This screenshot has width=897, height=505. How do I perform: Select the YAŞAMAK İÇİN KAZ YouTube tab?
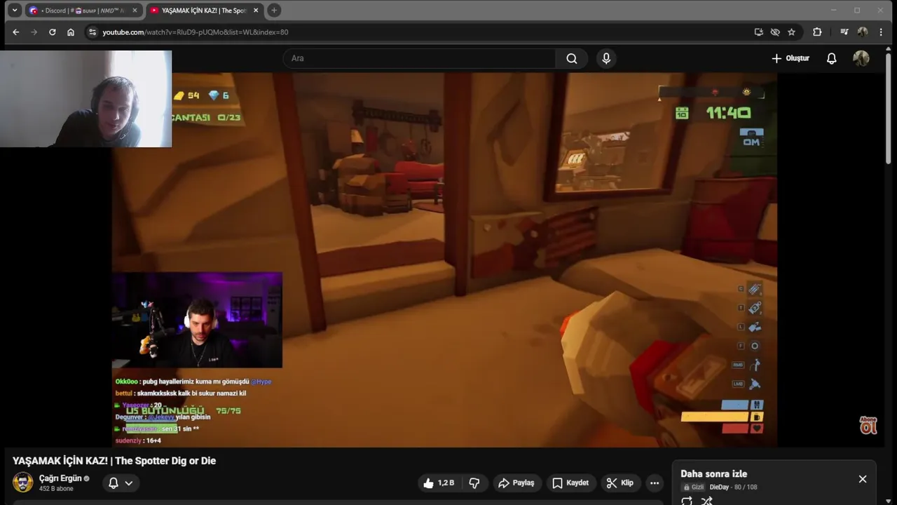204,11
